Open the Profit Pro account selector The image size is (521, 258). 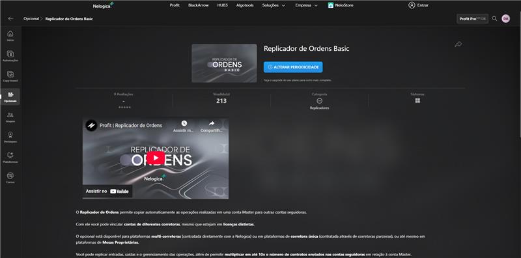click(472, 19)
